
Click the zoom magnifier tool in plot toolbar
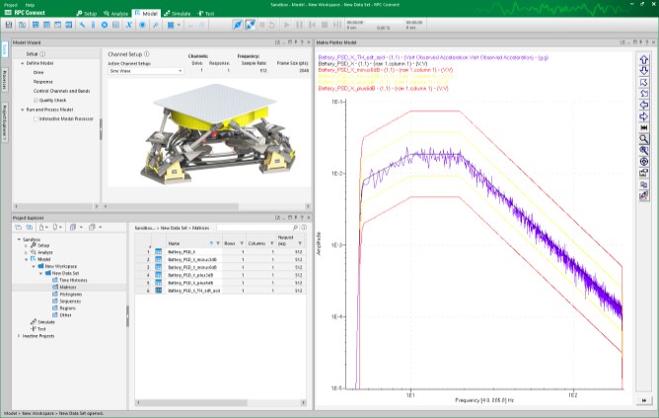(644, 140)
